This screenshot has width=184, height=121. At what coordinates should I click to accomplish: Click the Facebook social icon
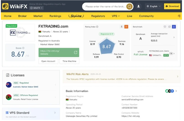172,91
